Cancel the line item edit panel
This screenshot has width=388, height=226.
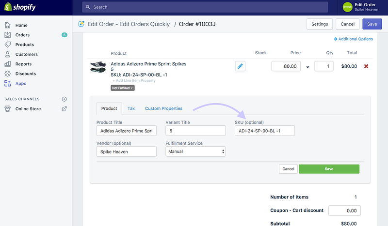coord(288,169)
